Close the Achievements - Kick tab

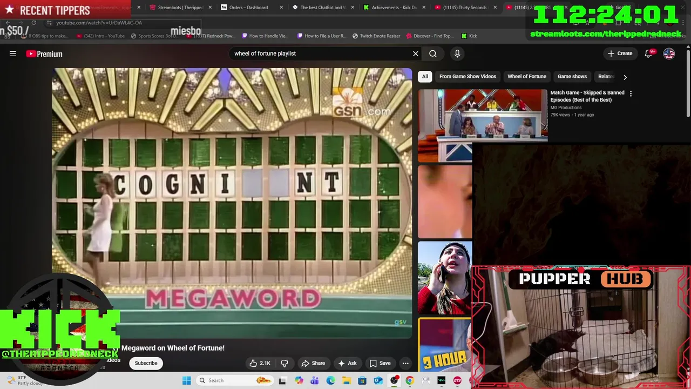(424, 8)
